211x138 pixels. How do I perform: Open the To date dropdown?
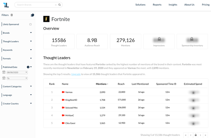click(17, 78)
